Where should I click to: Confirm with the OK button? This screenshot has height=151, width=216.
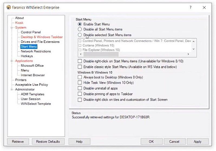(x=151, y=141)
